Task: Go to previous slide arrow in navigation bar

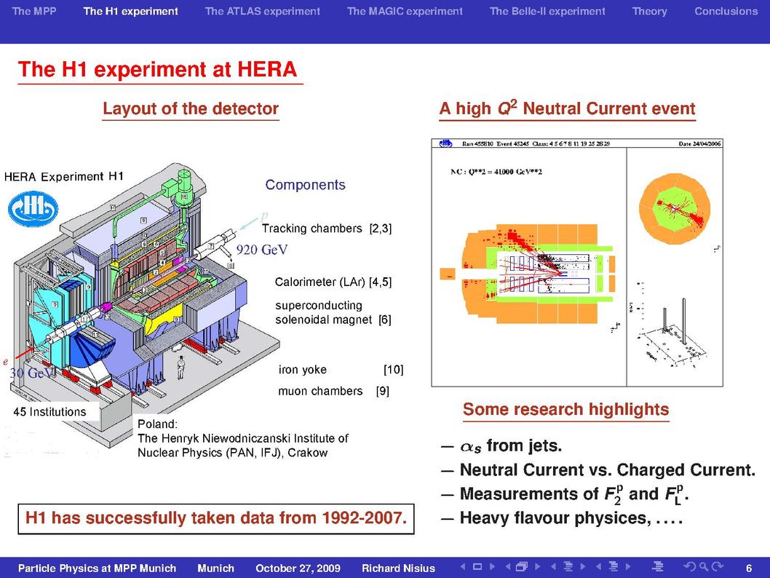Action: [x=463, y=566]
